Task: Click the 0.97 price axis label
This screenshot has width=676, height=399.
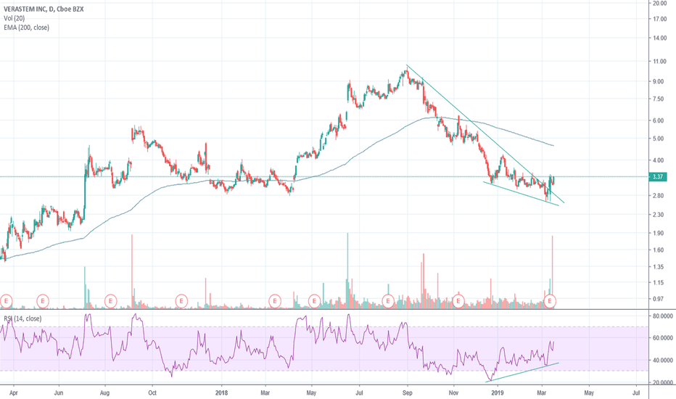Action: (658, 299)
